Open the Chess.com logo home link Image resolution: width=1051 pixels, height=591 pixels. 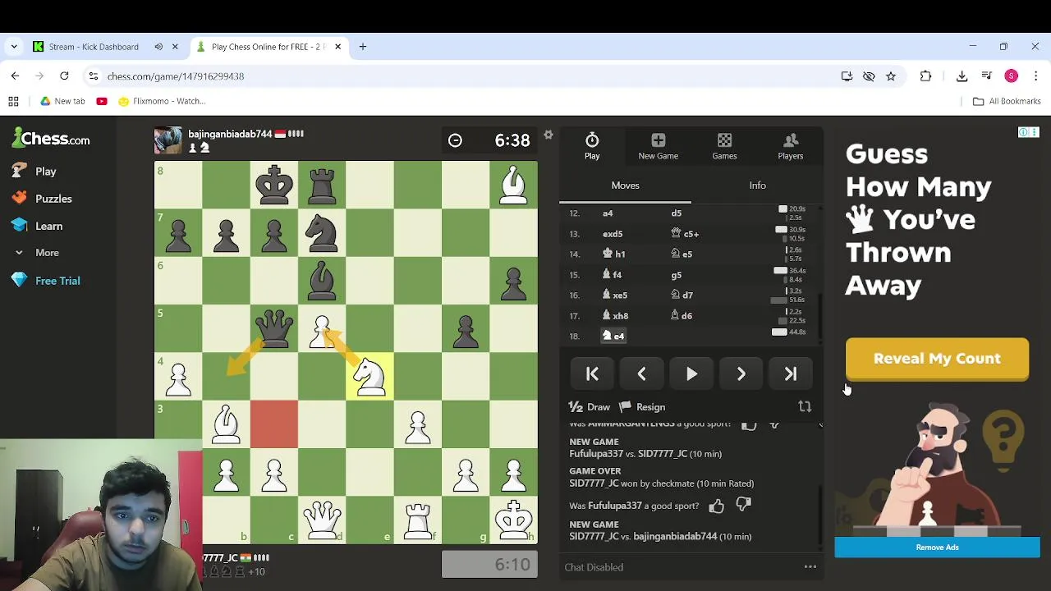click(x=51, y=139)
